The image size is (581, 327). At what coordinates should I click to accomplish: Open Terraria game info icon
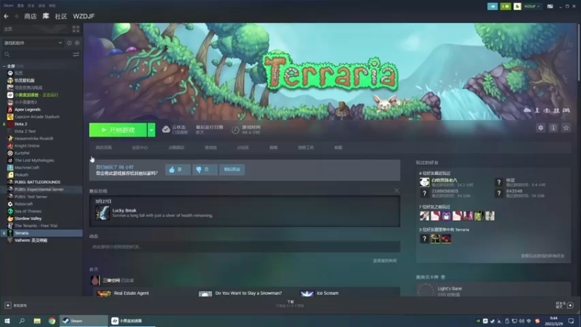tap(553, 128)
